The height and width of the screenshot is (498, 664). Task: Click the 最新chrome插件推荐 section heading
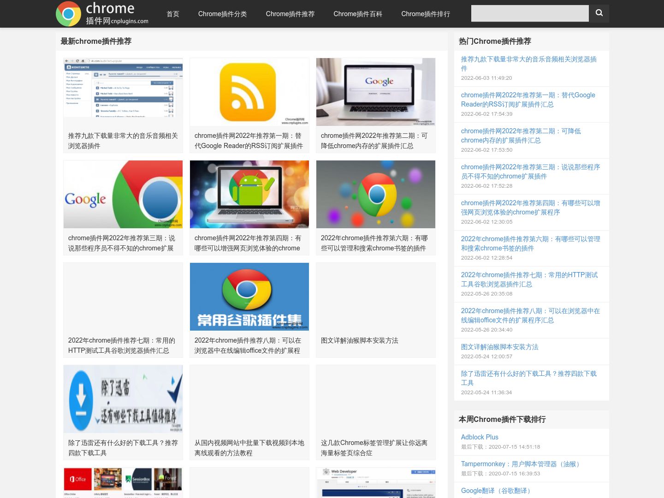(96, 41)
